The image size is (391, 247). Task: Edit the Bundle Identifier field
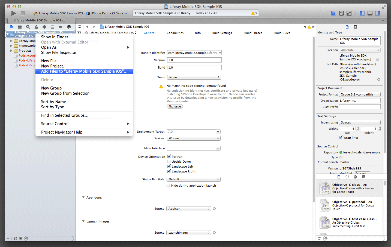(x=194, y=53)
